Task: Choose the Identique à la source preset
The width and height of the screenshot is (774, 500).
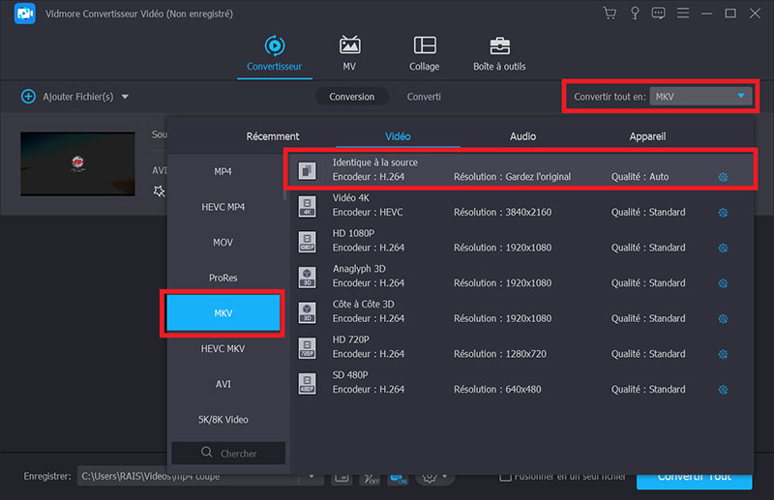Action: point(521,169)
